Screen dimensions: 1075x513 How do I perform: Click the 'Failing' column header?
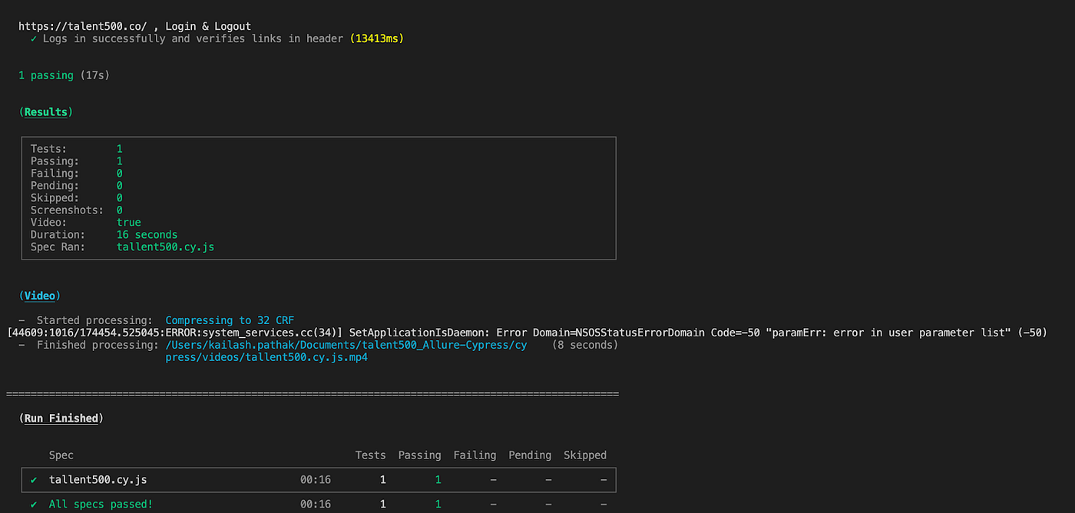(475, 455)
